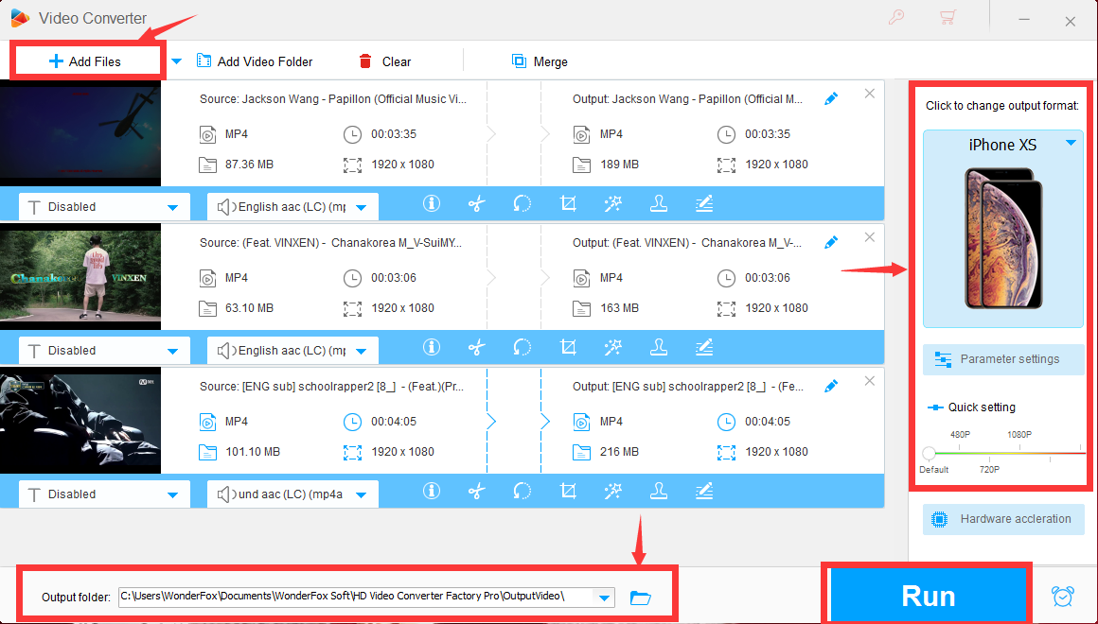Screen dimensions: 1098x624
Task: Click the scissors trim icon for Jackson Wang video
Action: (476, 204)
